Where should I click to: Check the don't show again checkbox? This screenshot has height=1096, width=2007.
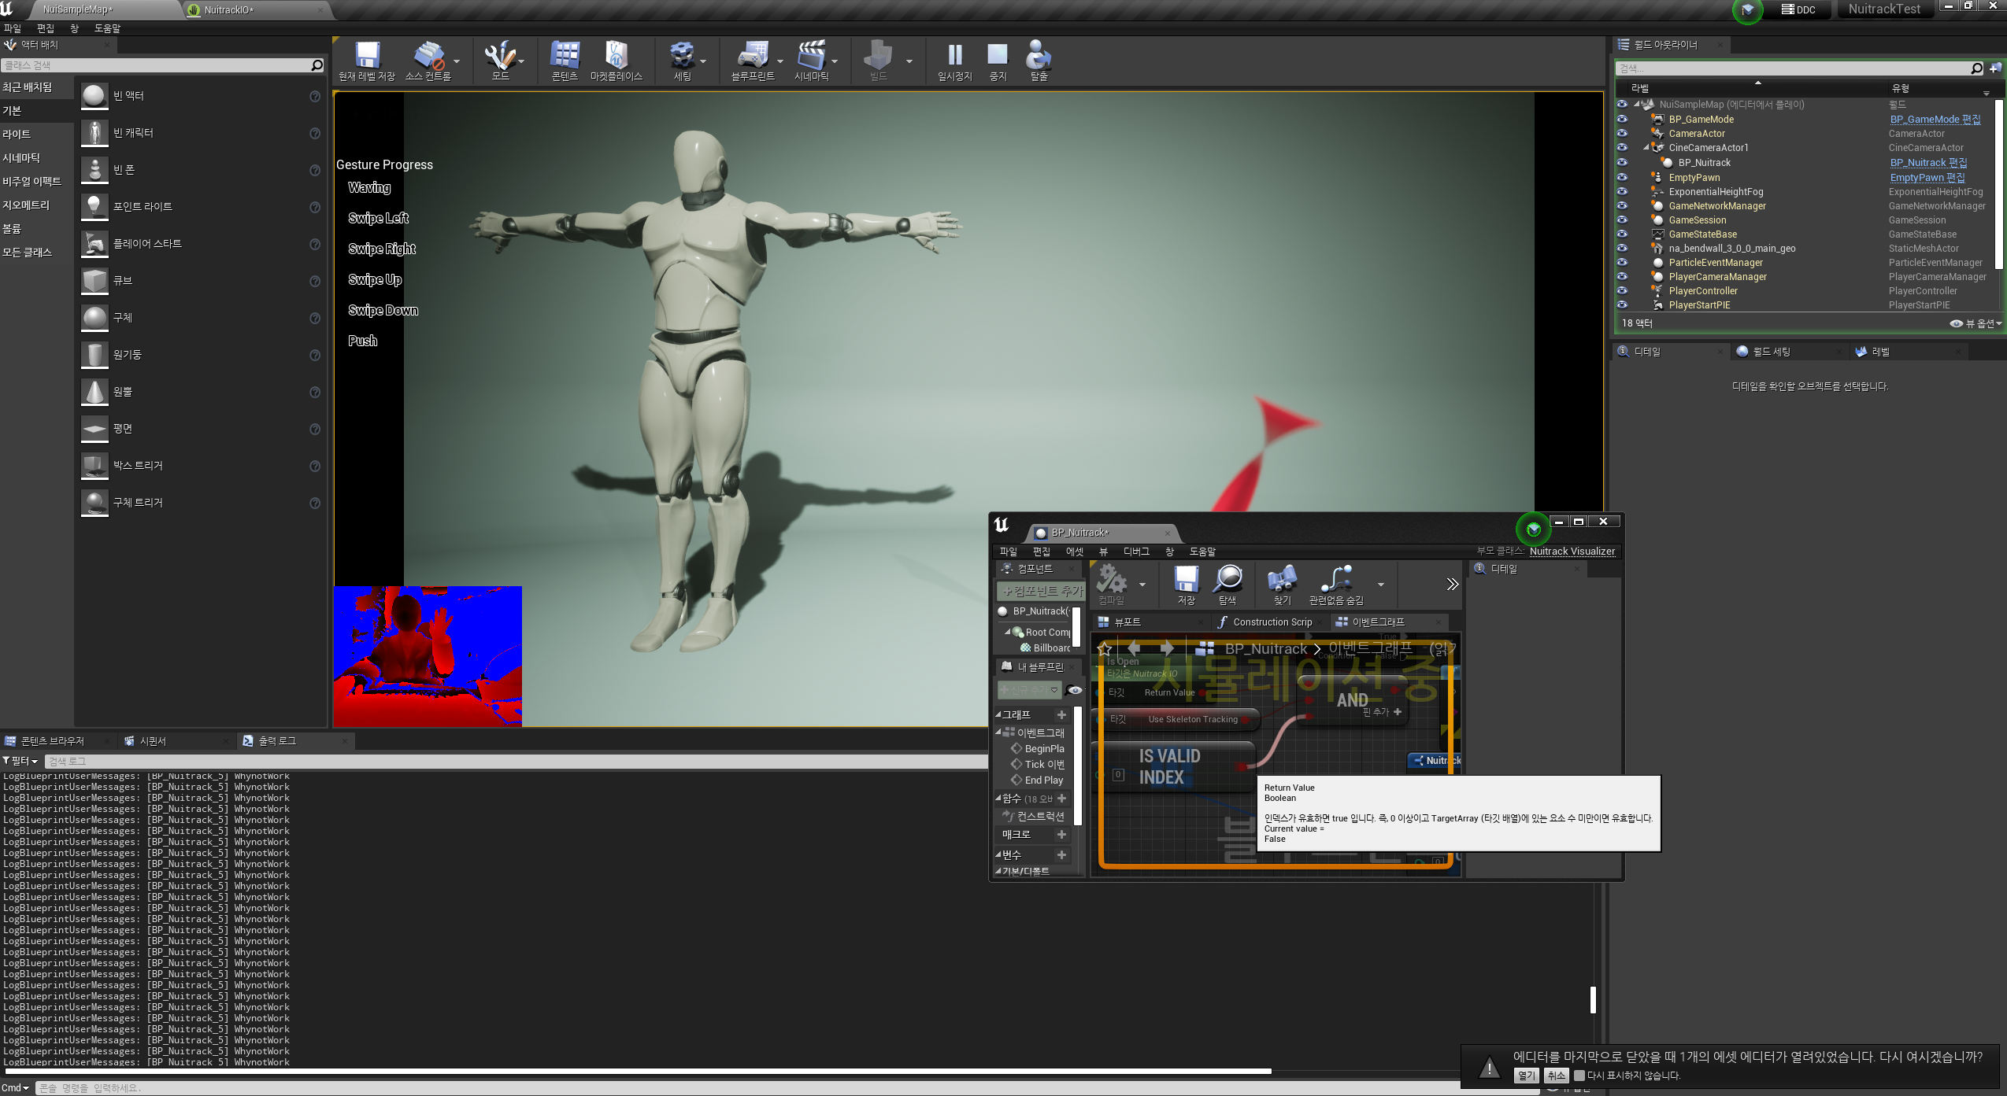point(1579,1076)
